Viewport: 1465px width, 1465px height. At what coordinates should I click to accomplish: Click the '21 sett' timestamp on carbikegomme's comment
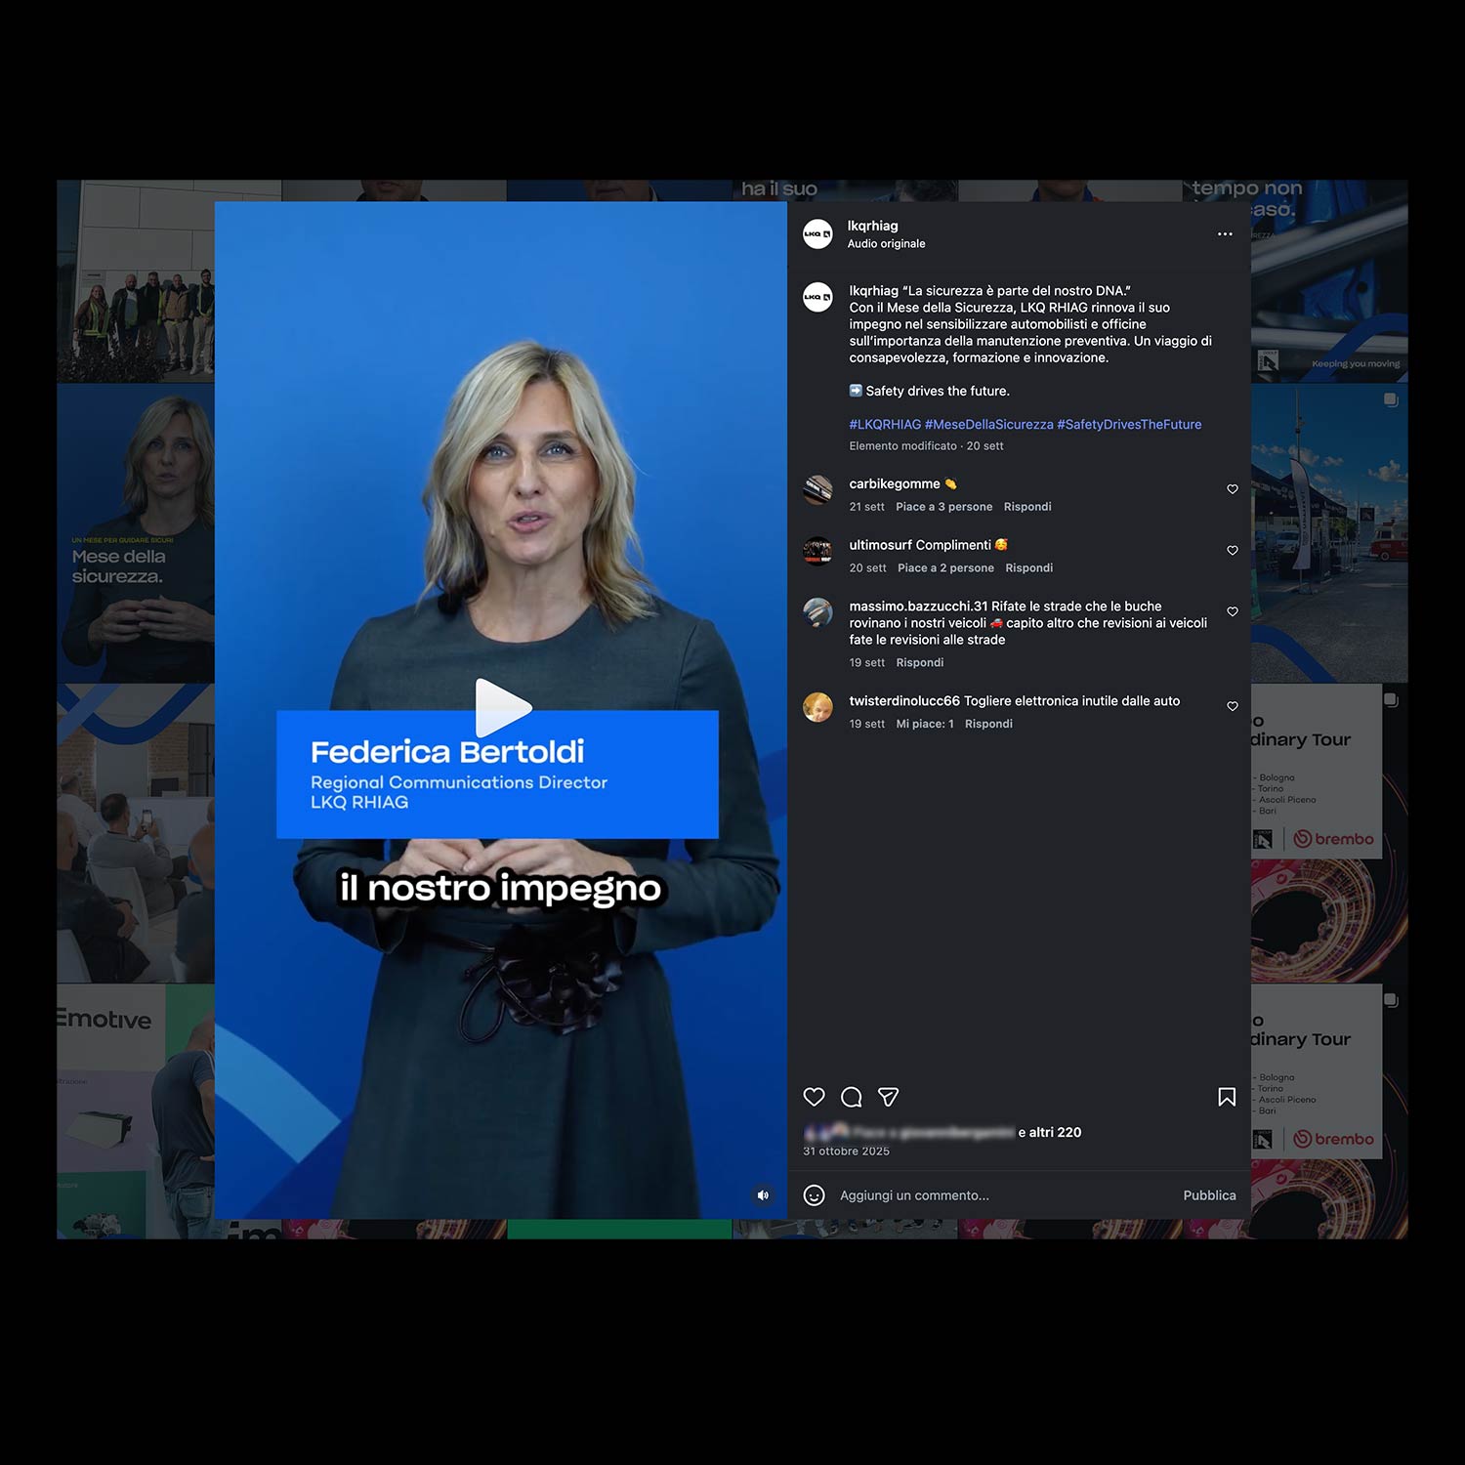(867, 507)
